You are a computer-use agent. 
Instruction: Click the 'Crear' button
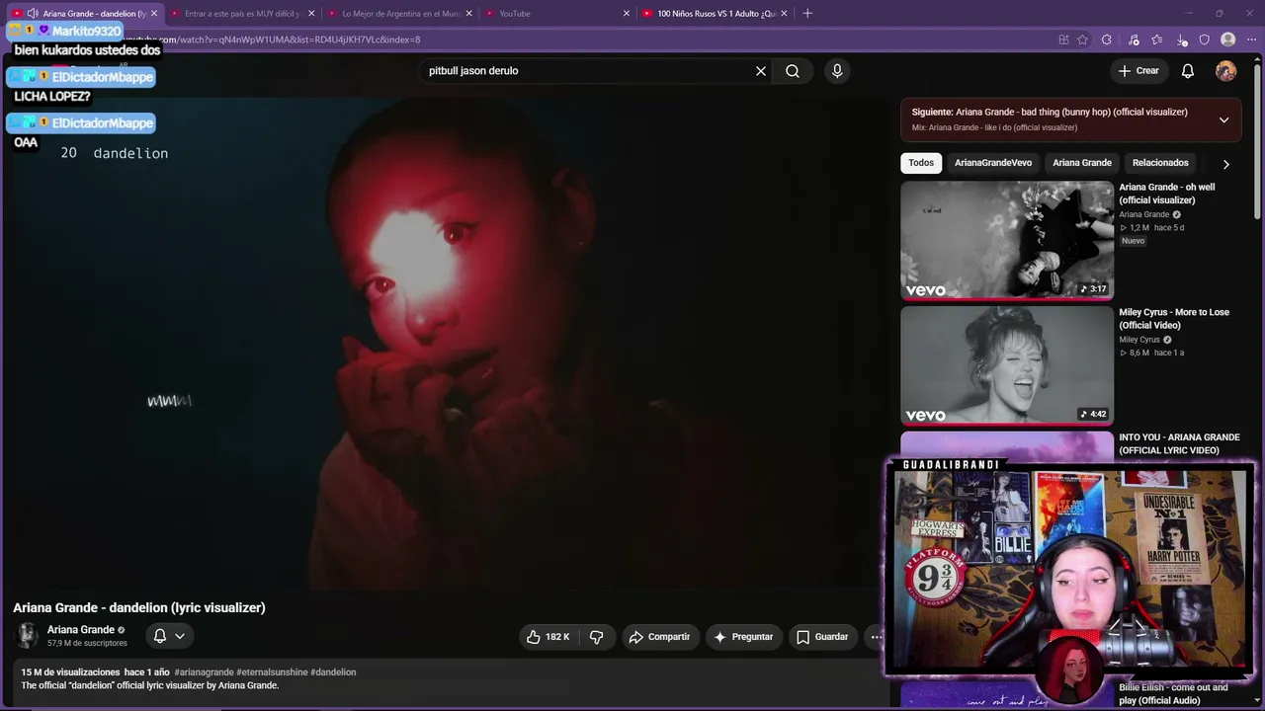[x=1138, y=71]
